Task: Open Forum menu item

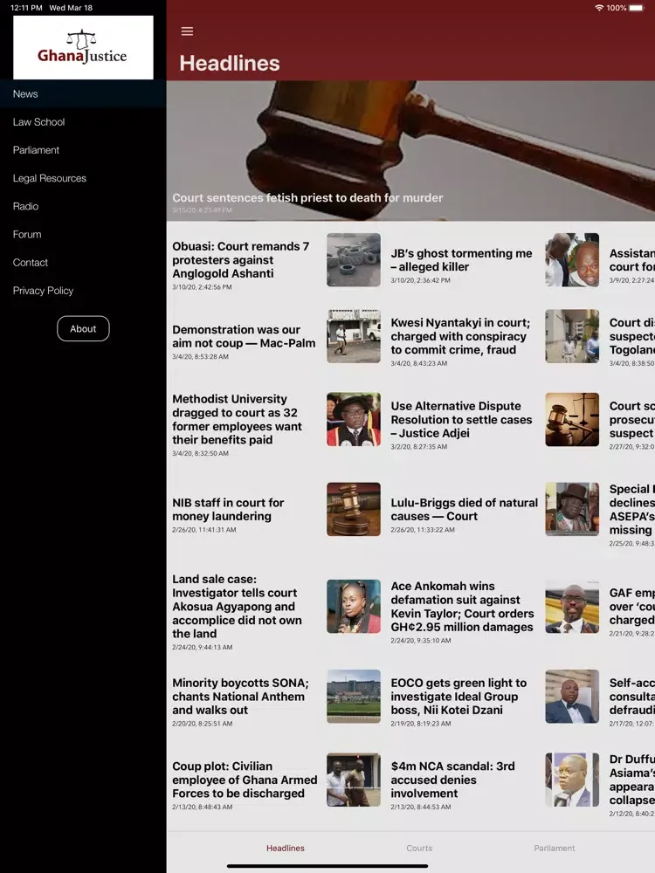Action: coord(83,234)
